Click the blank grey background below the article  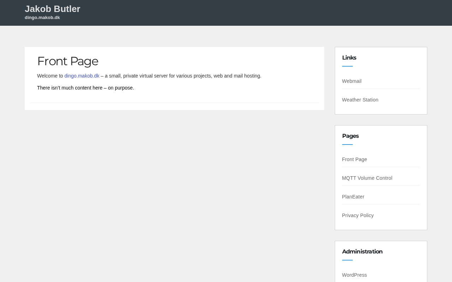pos(173,194)
